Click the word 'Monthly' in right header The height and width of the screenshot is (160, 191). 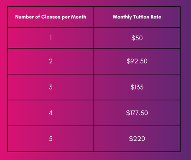[122, 17]
